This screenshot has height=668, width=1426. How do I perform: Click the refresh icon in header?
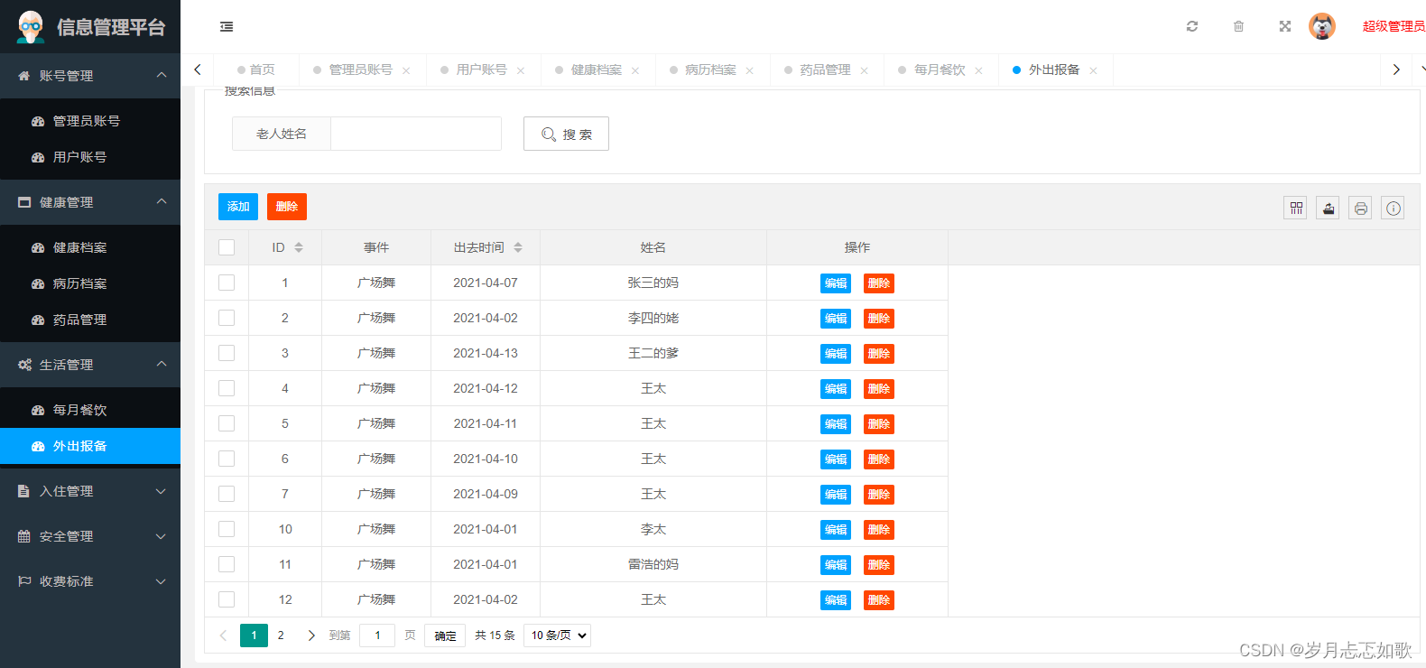1192,26
